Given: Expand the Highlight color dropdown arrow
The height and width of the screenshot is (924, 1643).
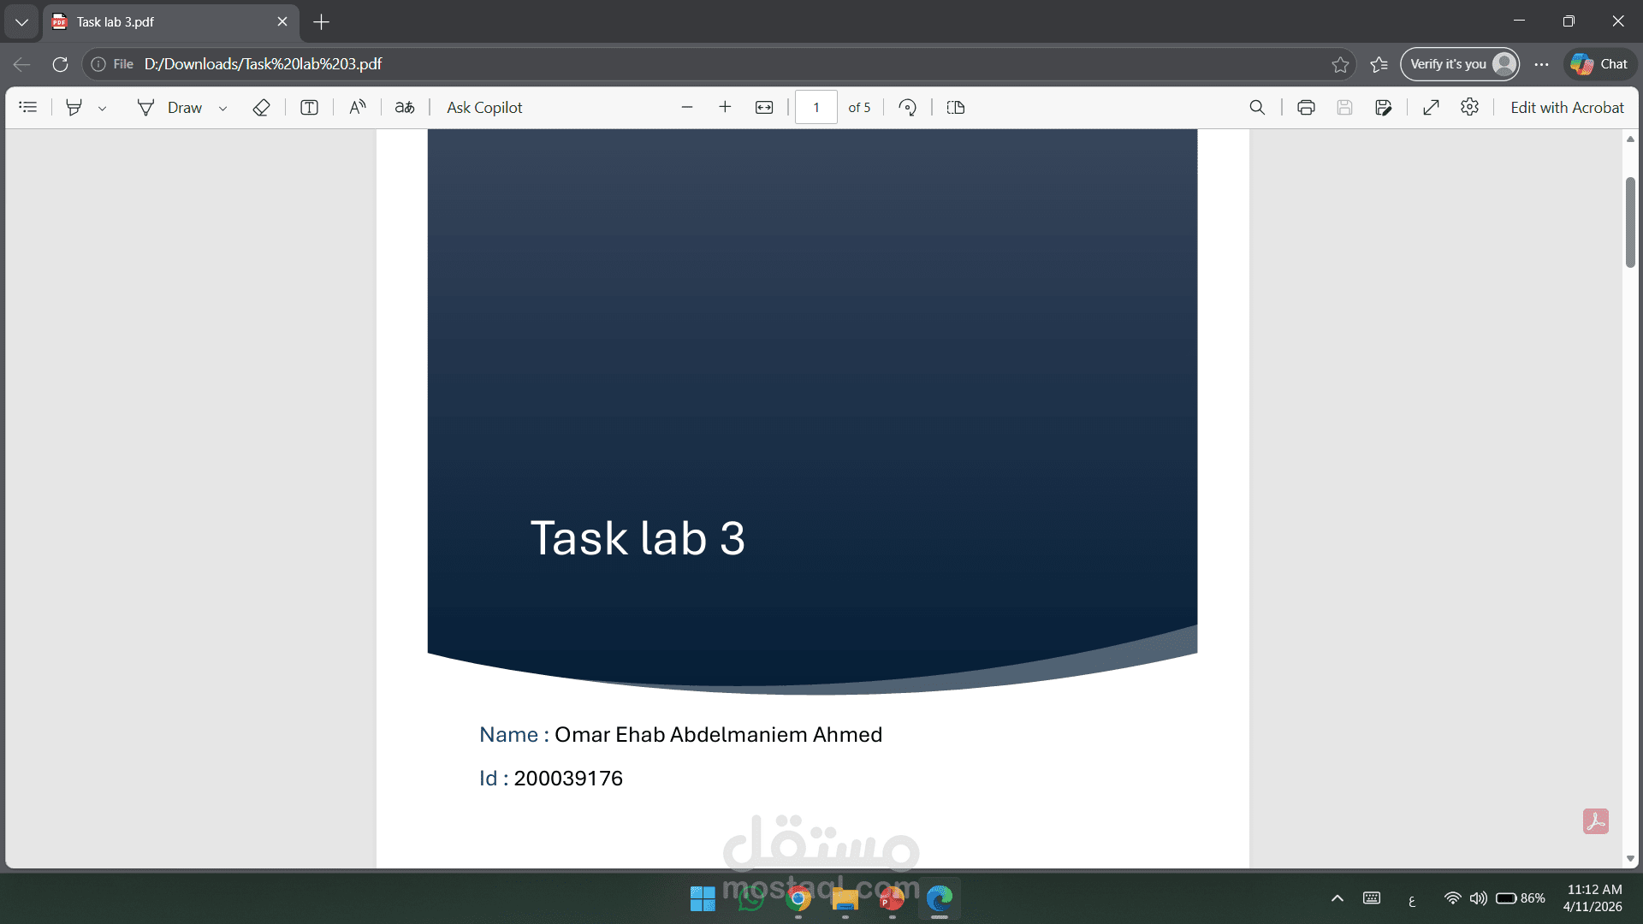Looking at the screenshot, I should click(102, 108).
